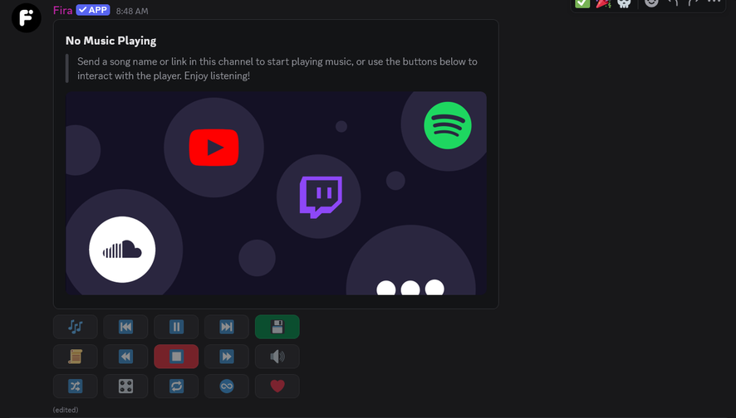The height and width of the screenshot is (418, 736).
Task: React with the skull emoji
Action: tap(624, 2)
